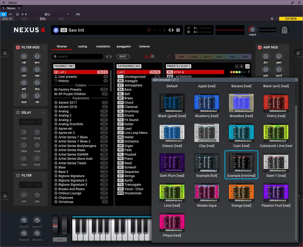The width and height of the screenshot is (303, 247).
Task: Click the pin icon in the title bar
Action: (292, 3)
